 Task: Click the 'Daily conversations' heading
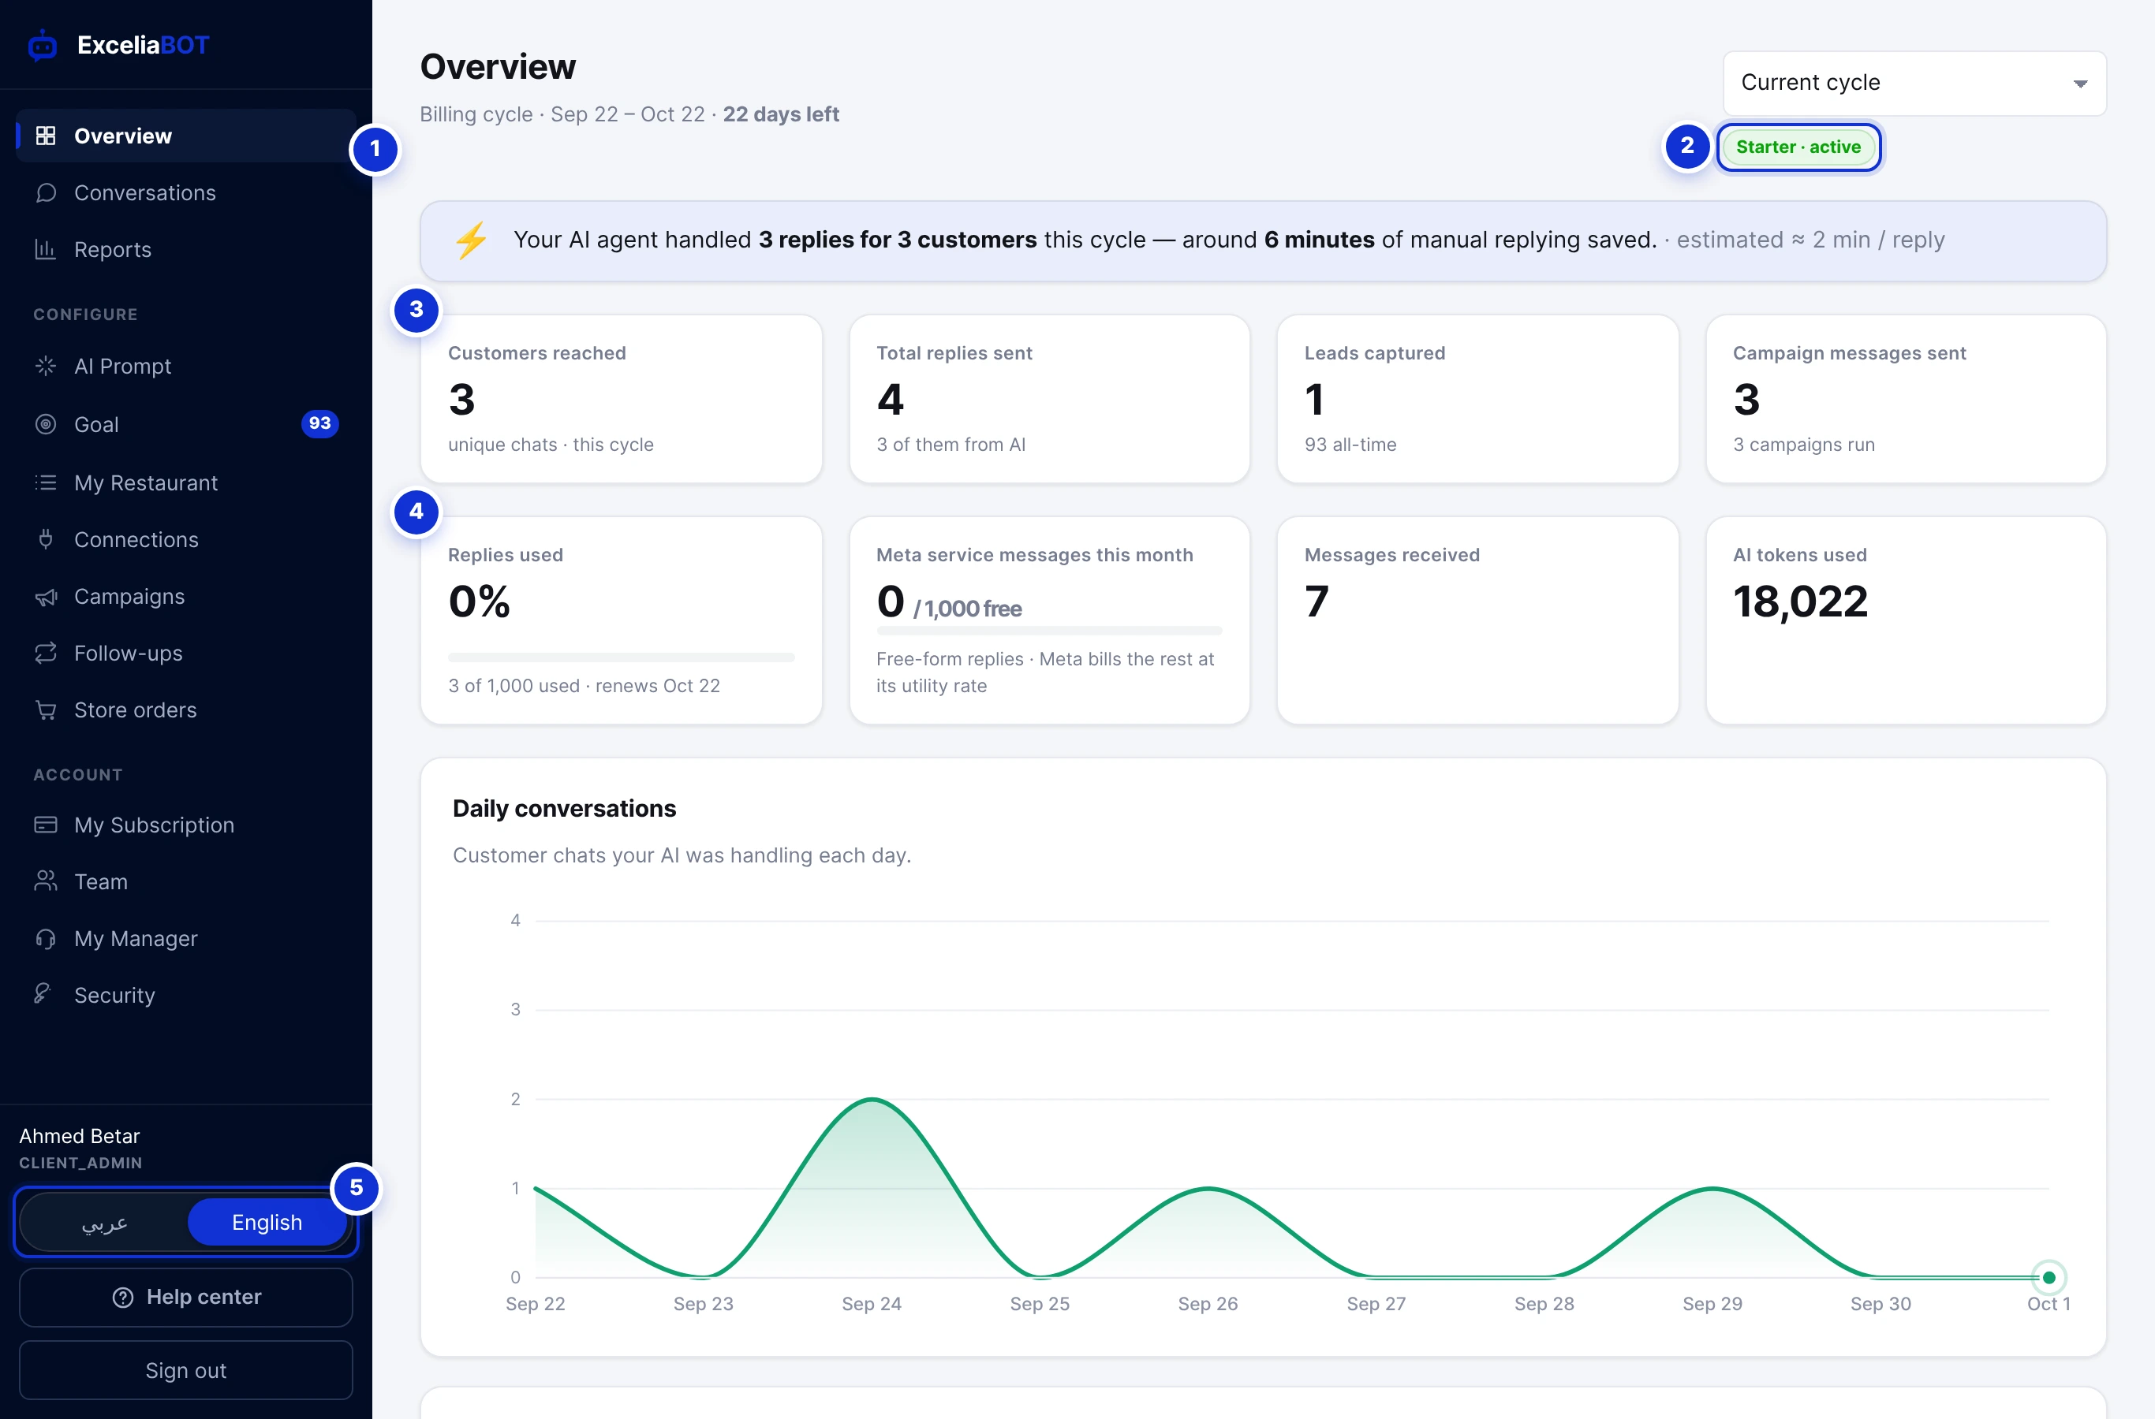click(x=564, y=808)
